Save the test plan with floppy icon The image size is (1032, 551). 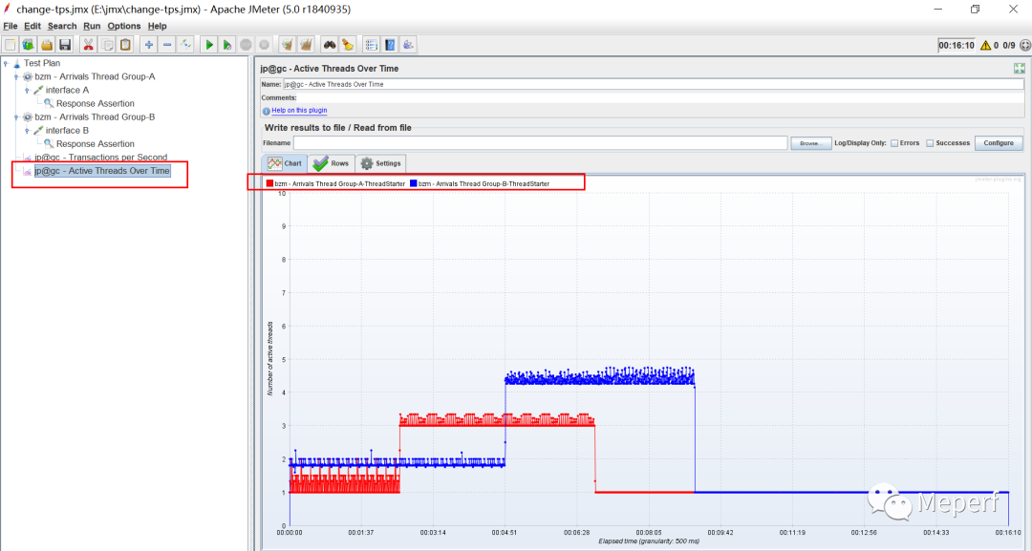65,45
